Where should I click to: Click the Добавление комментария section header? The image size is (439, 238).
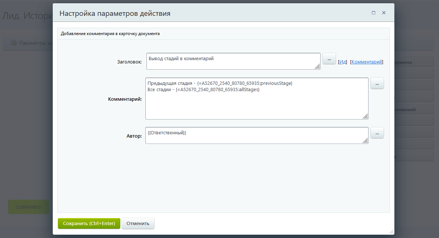[x=110, y=34]
